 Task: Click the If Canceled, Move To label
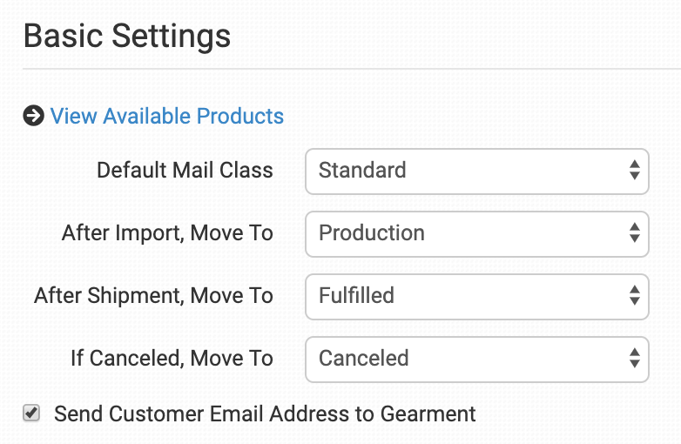click(x=172, y=358)
